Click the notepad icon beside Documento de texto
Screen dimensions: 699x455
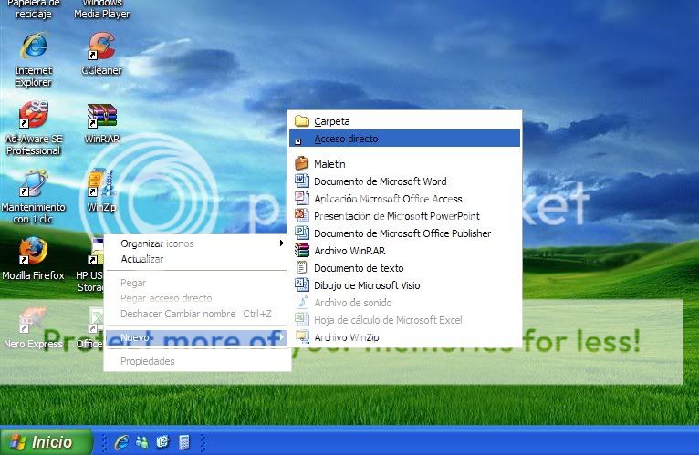click(302, 267)
